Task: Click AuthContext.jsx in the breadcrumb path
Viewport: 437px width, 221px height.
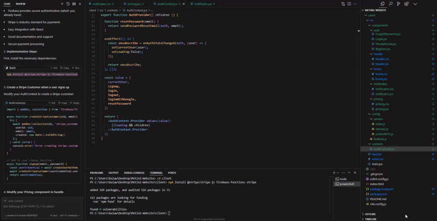Action: (136, 10)
